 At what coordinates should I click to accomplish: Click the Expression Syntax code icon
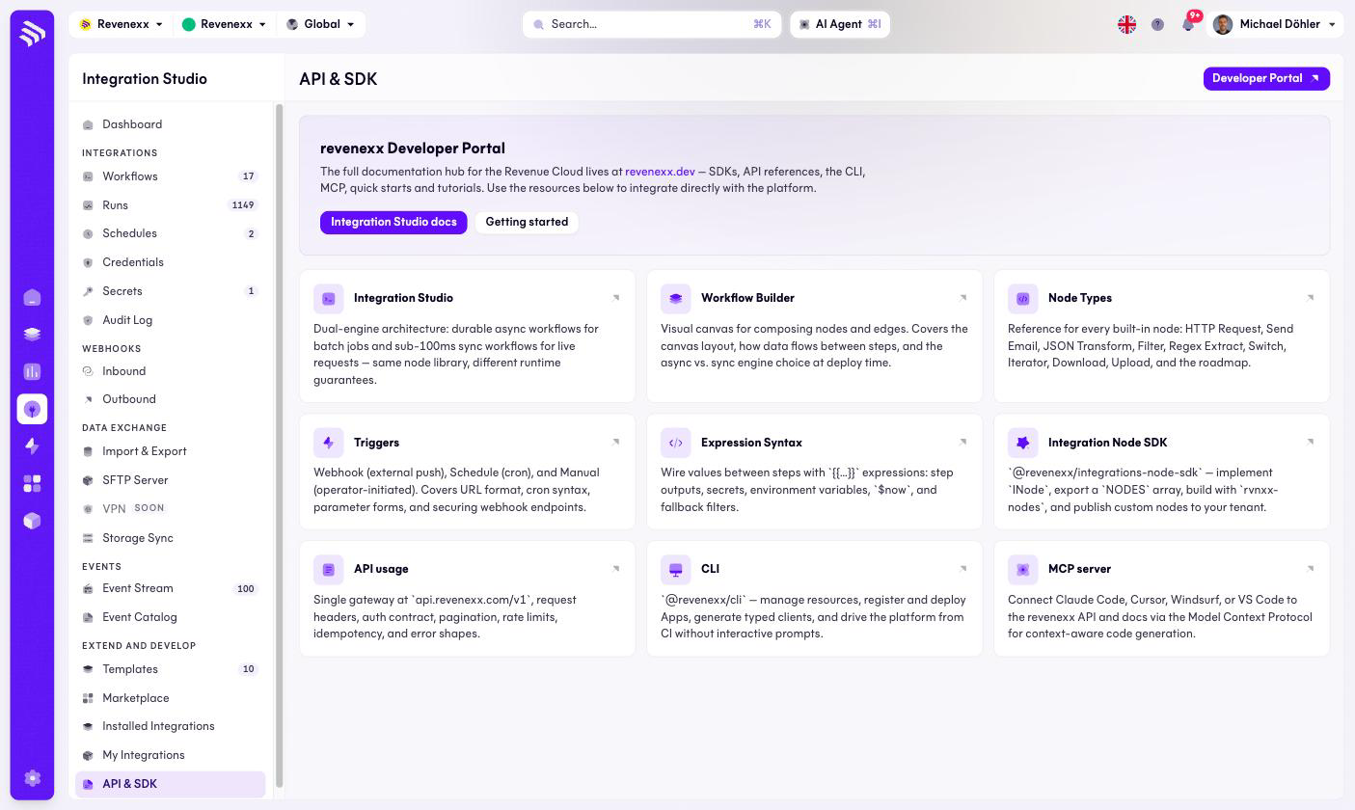[x=676, y=443]
